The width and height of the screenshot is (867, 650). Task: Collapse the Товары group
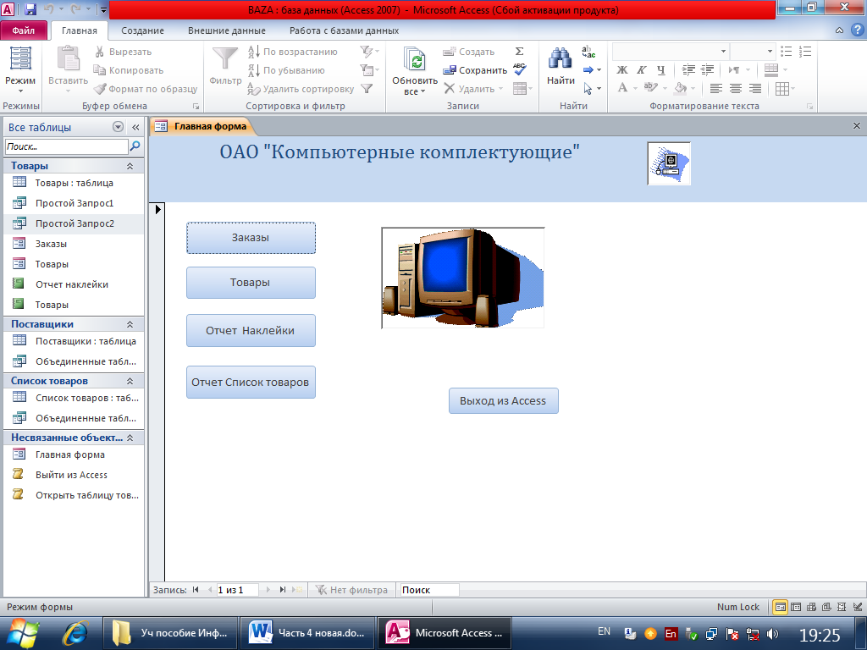point(130,166)
